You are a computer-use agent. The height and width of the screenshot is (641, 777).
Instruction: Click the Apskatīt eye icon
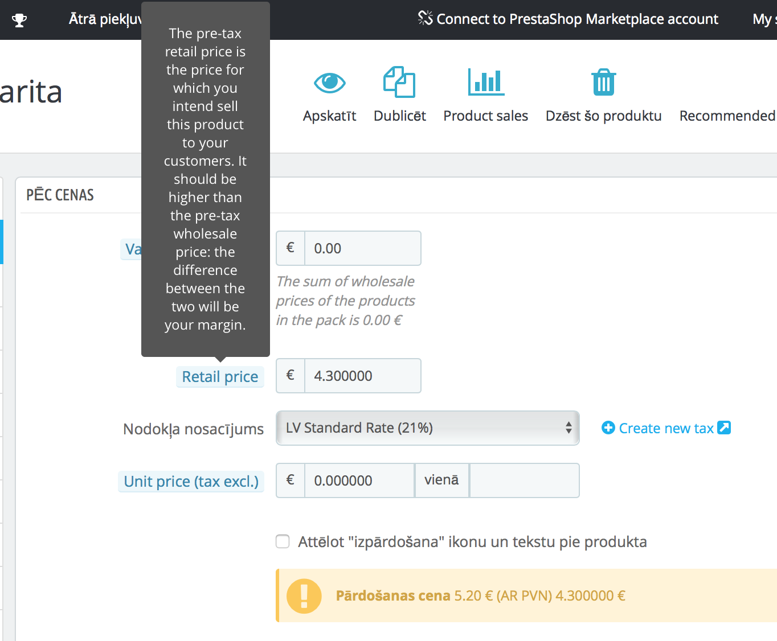point(329,83)
